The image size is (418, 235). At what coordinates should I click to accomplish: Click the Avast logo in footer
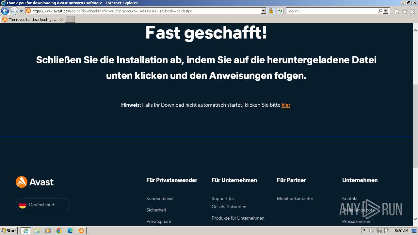[35, 182]
